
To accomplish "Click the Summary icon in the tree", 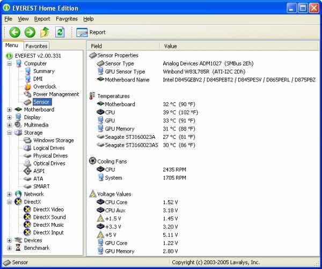I will point(28,71).
